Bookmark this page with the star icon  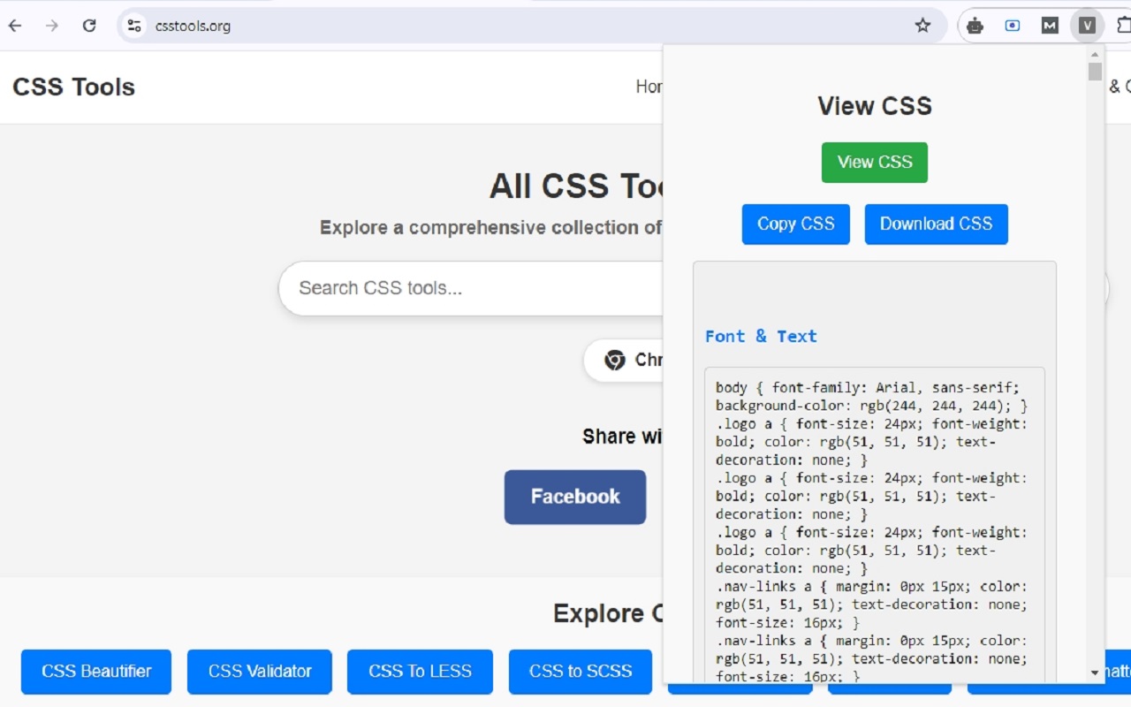point(922,26)
